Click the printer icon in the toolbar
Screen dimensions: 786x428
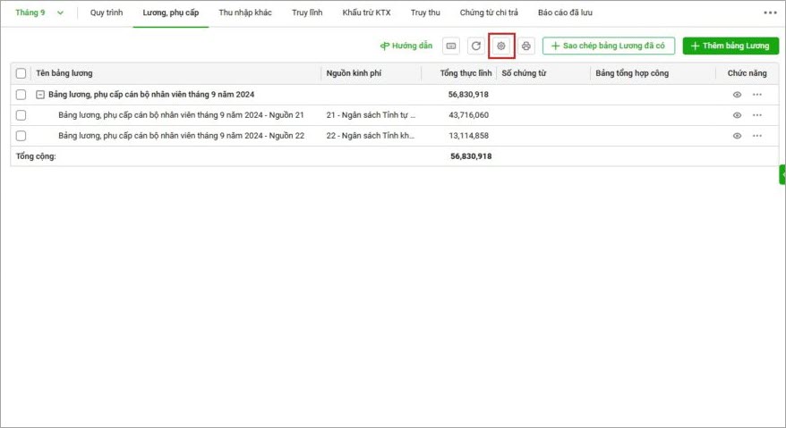coord(525,46)
